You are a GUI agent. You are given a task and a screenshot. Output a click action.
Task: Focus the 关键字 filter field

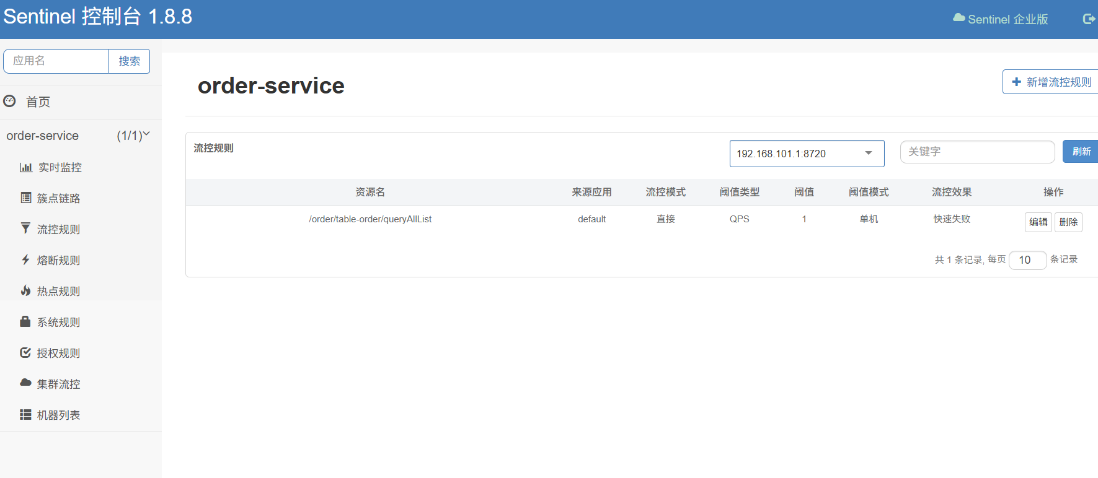click(977, 152)
